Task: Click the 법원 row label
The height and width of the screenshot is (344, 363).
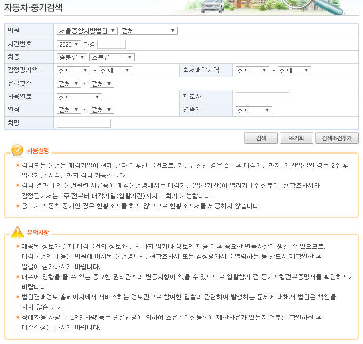Action: point(13,30)
